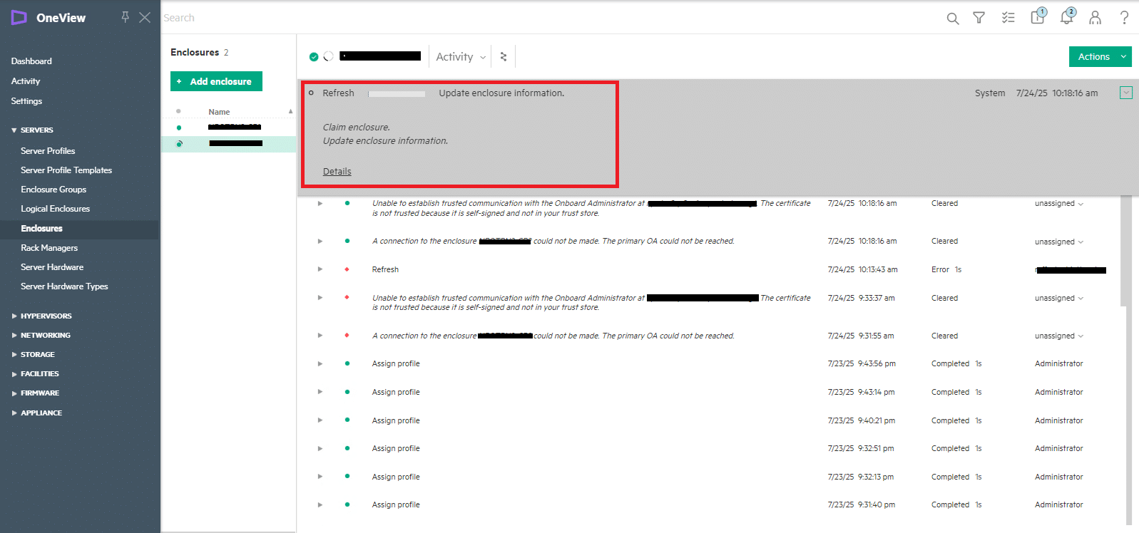
Task: Click the Refresh task progress bar
Action: coord(397,93)
